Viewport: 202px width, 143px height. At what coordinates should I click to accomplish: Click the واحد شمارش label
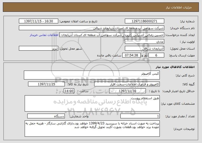coord(79,116)
